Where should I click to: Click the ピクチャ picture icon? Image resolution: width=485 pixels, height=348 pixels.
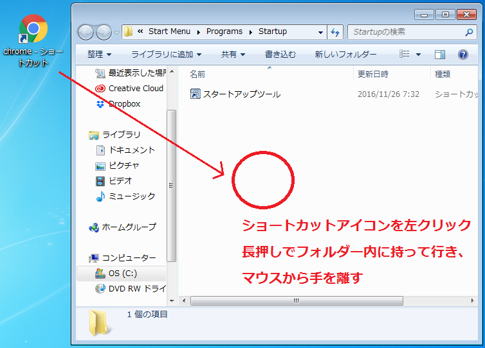click(x=100, y=166)
